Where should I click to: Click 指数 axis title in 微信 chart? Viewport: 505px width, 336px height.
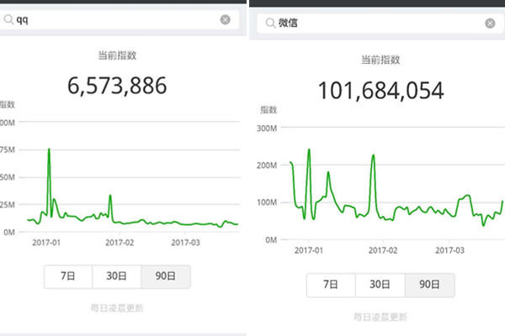tap(268, 110)
